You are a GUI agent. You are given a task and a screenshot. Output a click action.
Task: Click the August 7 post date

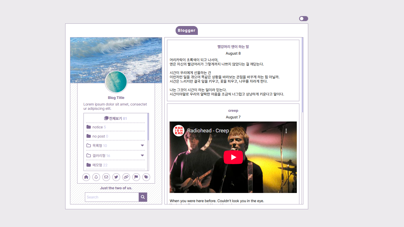233,117
